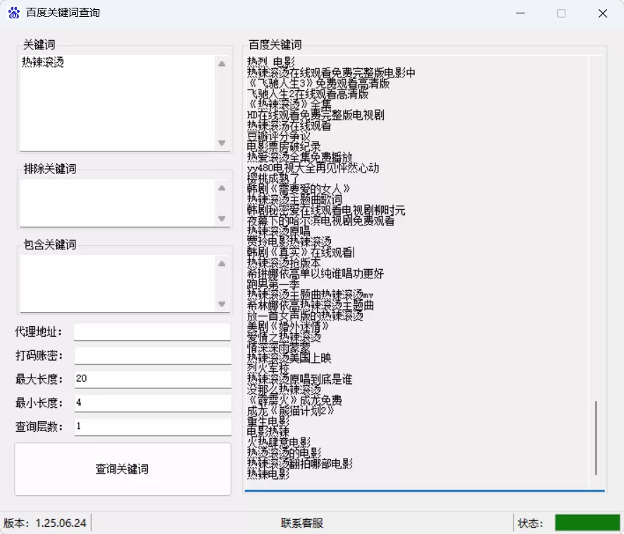Select the result 跑男第一季
This screenshot has height=534, width=624.
pos(273,284)
